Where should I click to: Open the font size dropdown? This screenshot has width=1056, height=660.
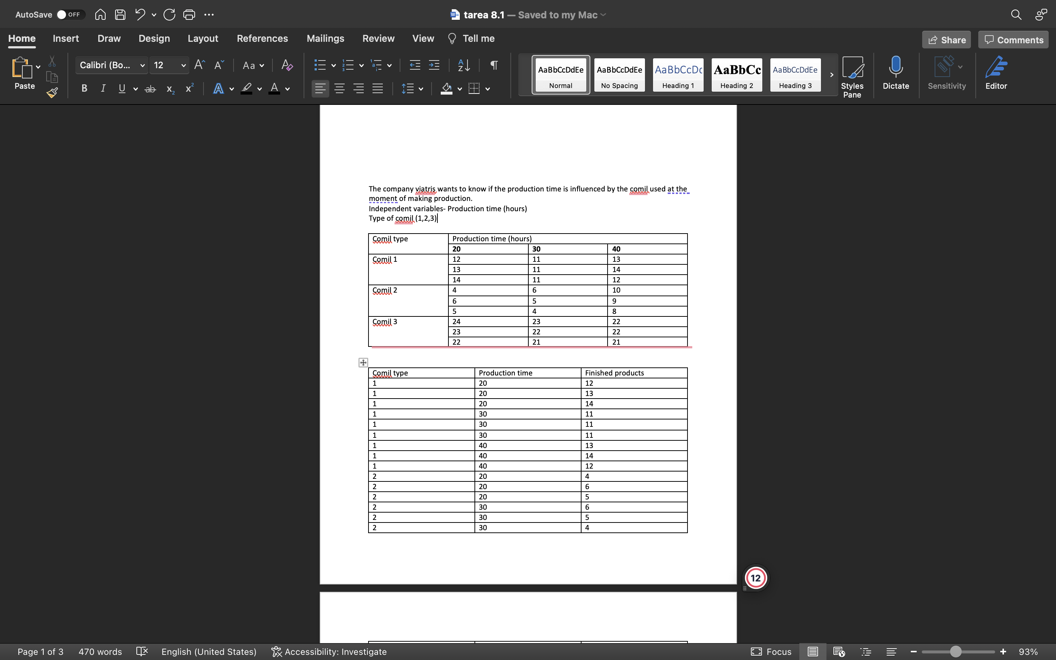point(183,66)
